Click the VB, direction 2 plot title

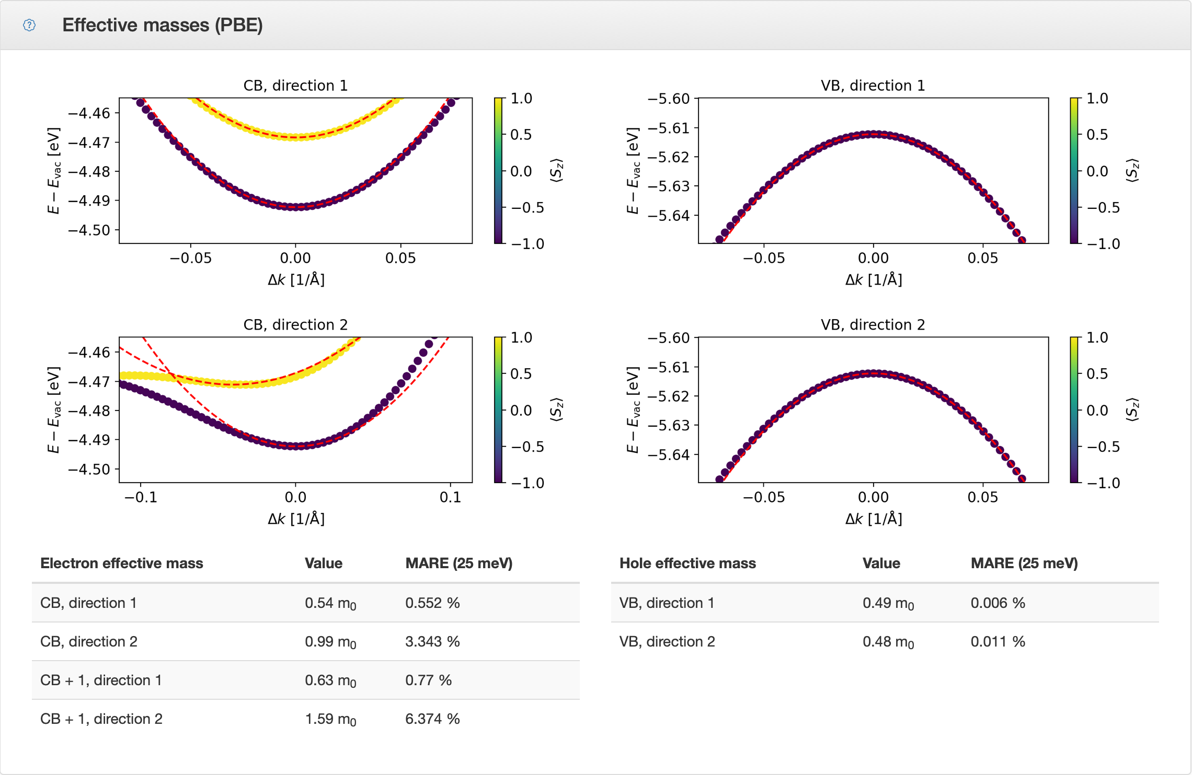(x=873, y=324)
